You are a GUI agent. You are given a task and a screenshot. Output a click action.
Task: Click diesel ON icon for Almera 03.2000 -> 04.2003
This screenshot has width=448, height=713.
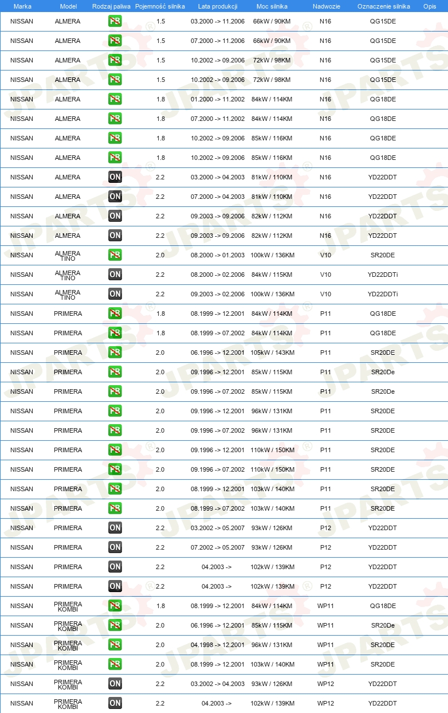point(115,177)
